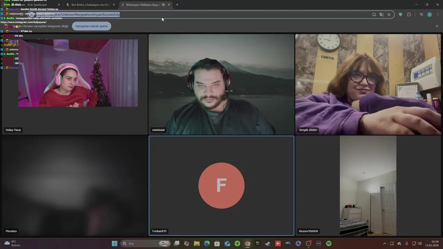Open a new browser tab
This screenshot has width=443, height=249.
click(x=177, y=5)
